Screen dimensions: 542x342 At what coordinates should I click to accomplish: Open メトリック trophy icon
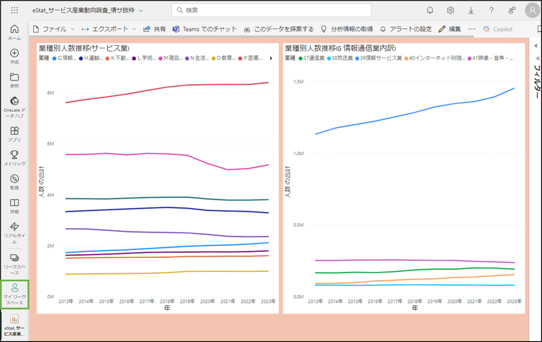coord(14,158)
